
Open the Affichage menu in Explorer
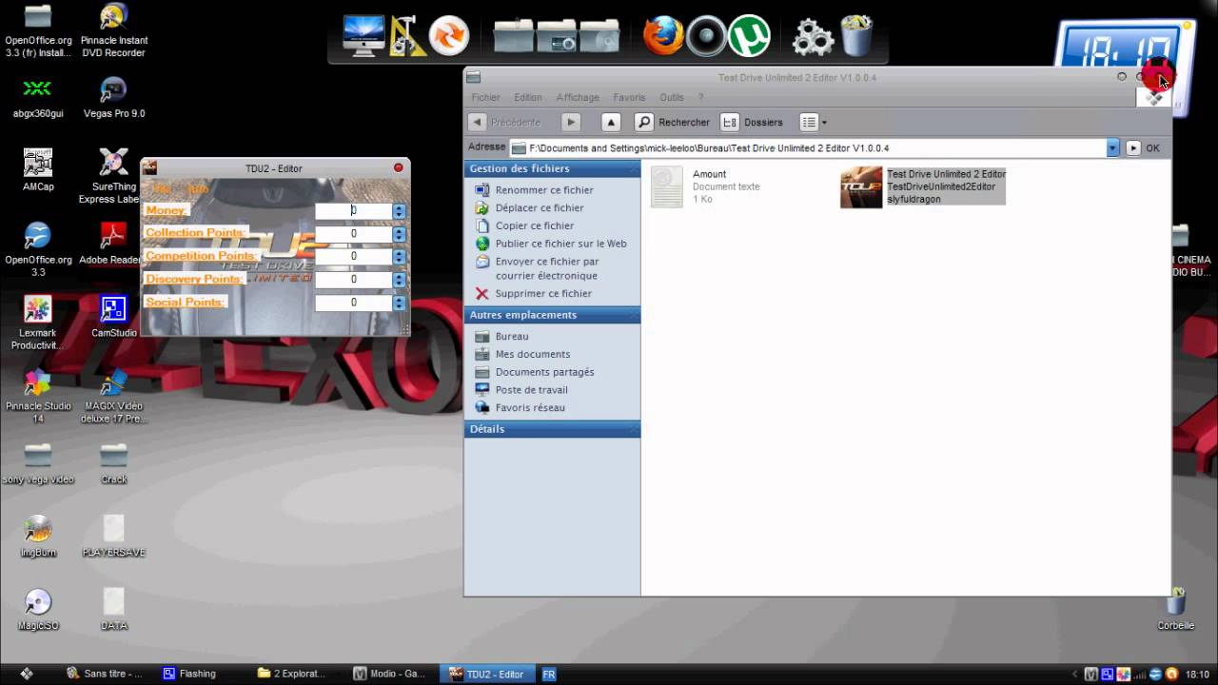[x=578, y=97]
